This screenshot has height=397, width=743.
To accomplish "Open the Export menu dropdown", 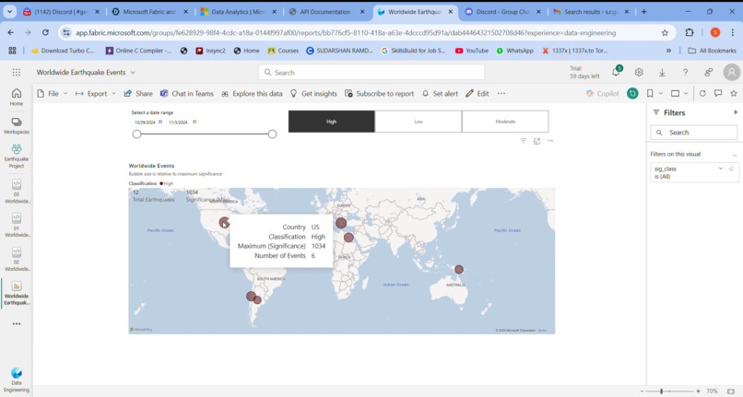I will (96, 93).
